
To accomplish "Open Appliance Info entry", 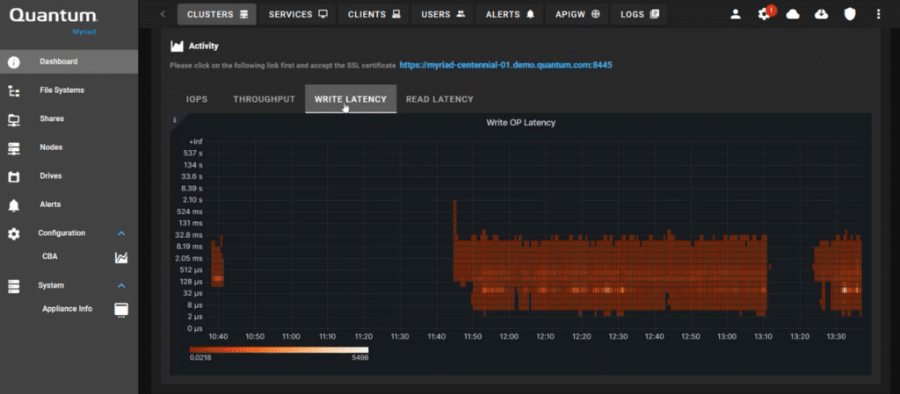I will pos(69,309).
